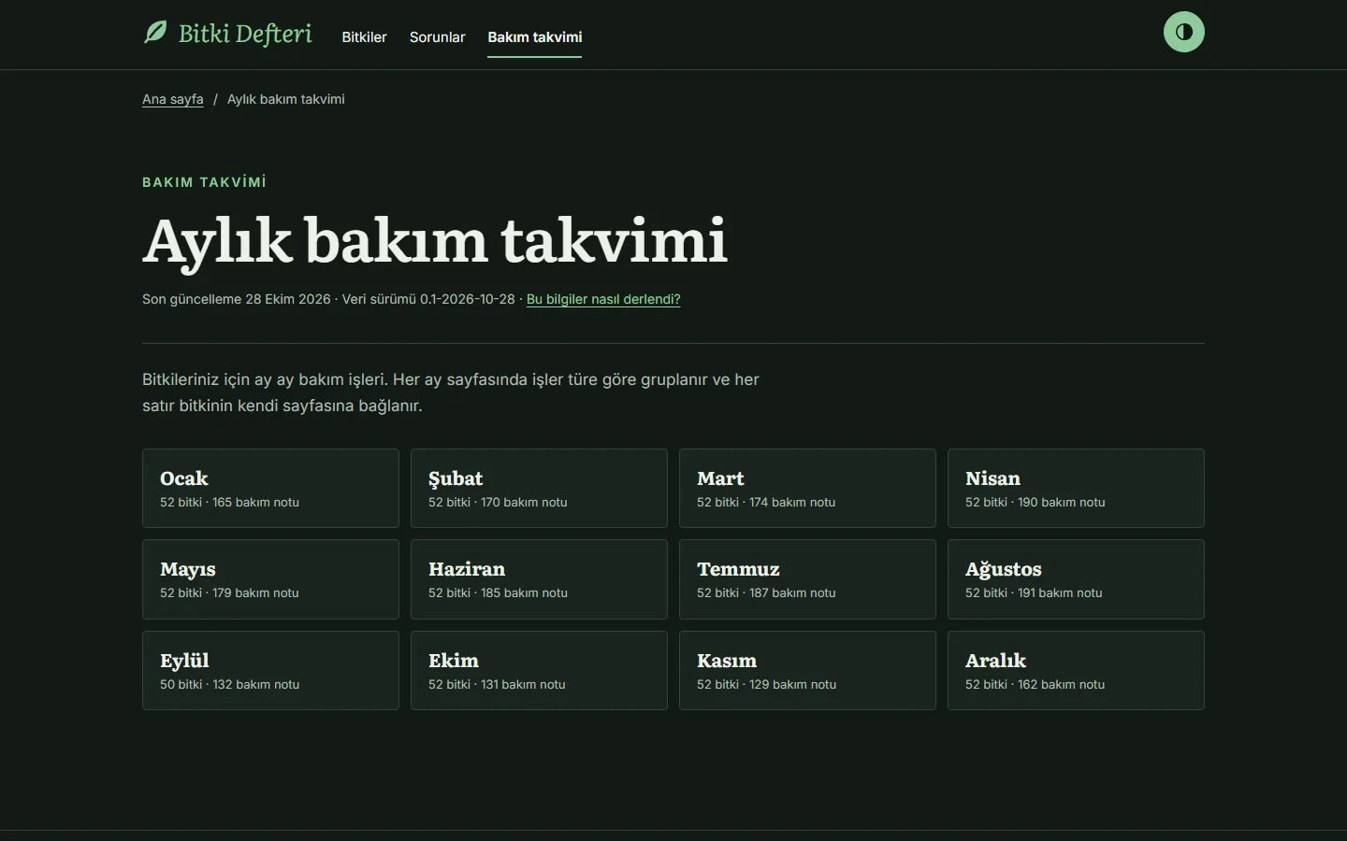
Task: Click the 'Aylık bakım takvimi' main heading
Action: click(435, 242)
